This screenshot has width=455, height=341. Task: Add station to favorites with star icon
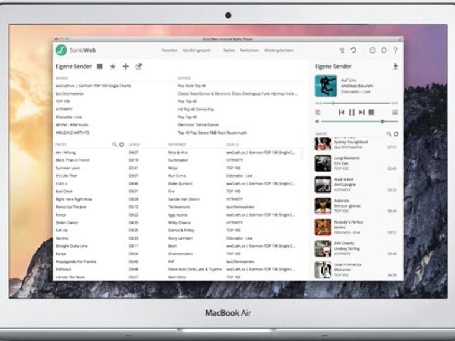pyautogui.click(x=113, y=67)
